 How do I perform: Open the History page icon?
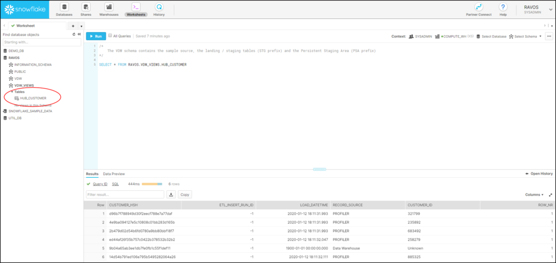[x=159, y=7]
